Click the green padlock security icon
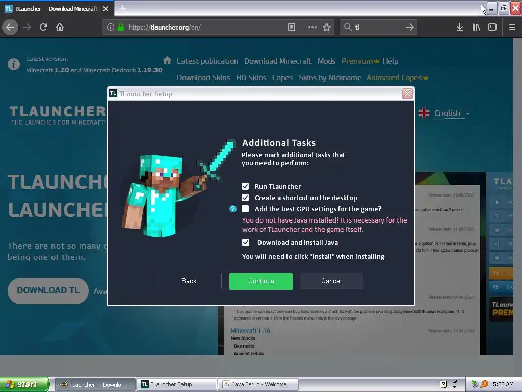 pos(121,27)
